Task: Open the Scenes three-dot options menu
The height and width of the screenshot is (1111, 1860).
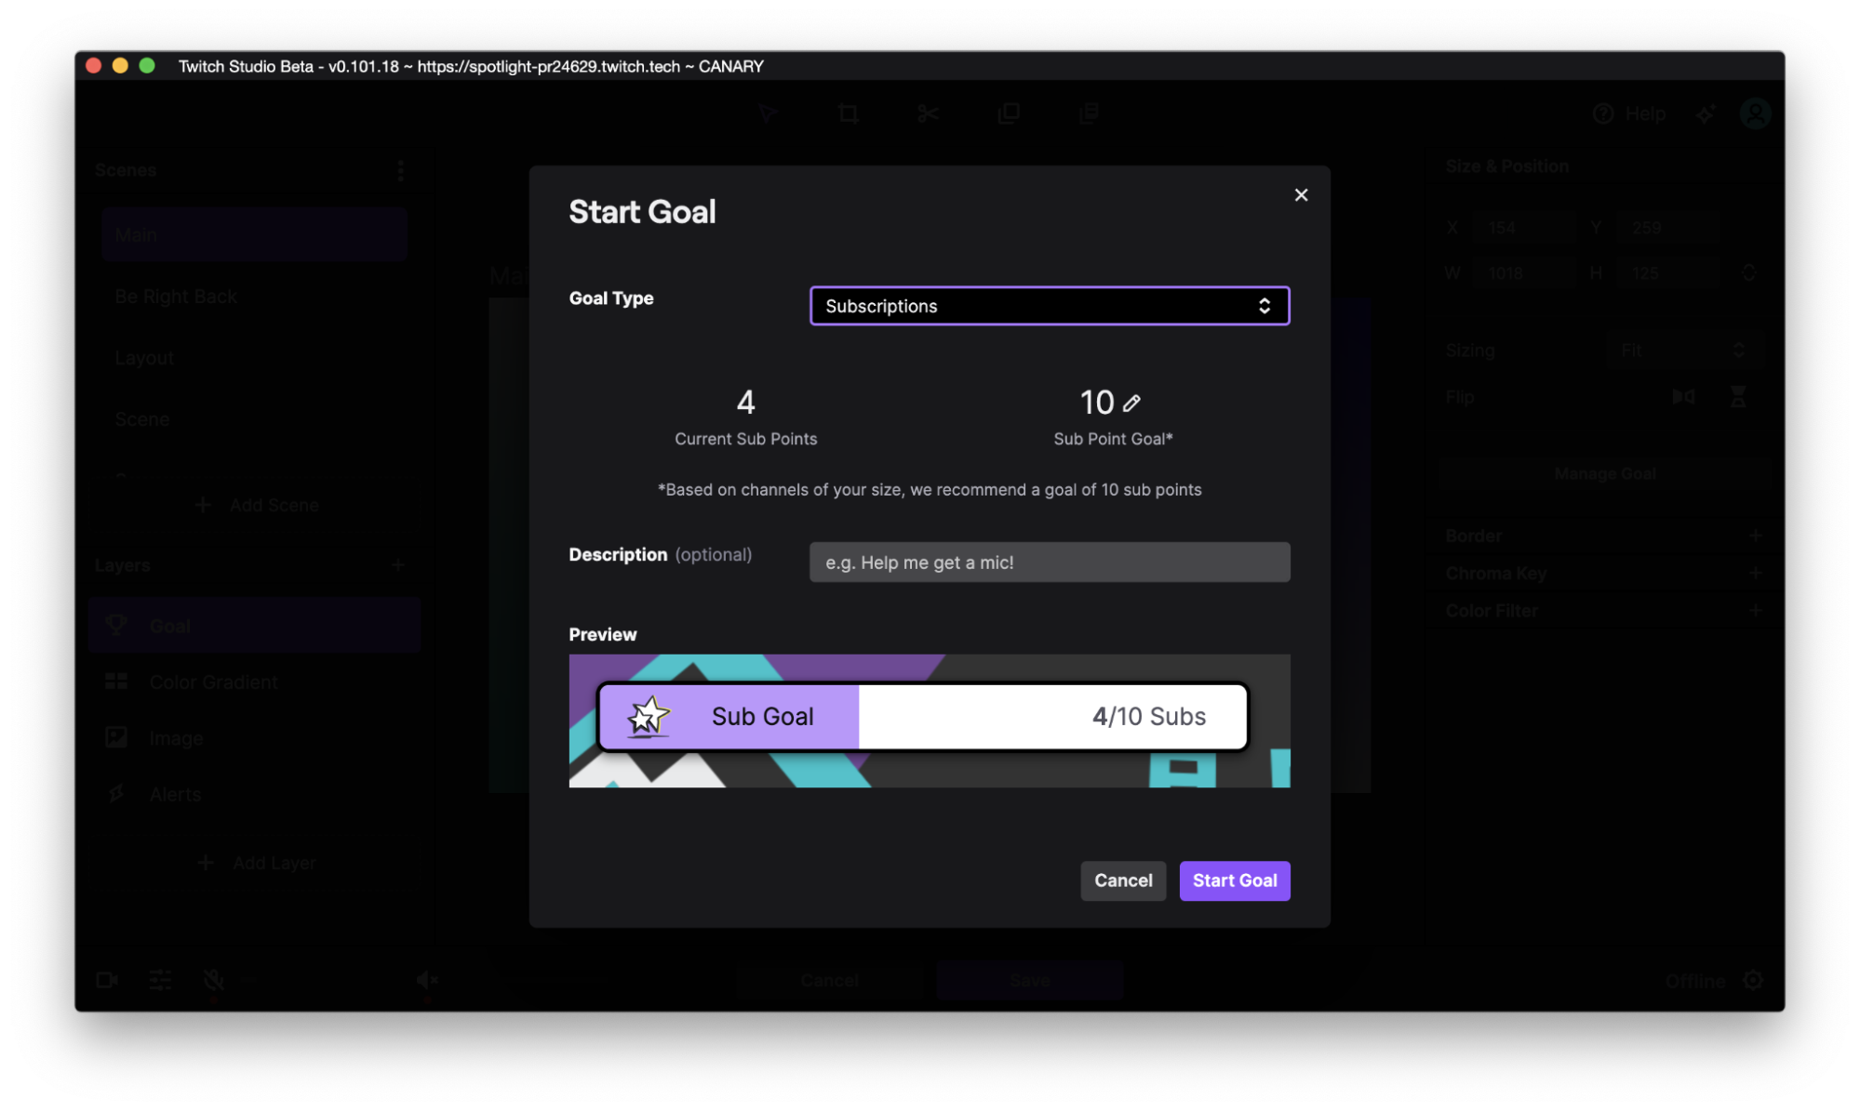Action: point(400,170)
